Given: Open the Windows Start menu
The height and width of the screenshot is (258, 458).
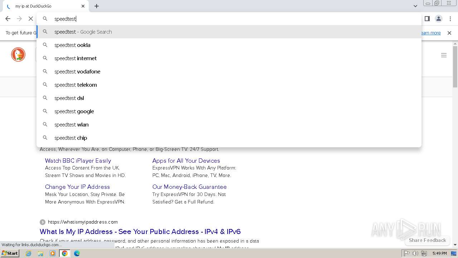Looking at the screenshot, I should (x=10, y=253).
